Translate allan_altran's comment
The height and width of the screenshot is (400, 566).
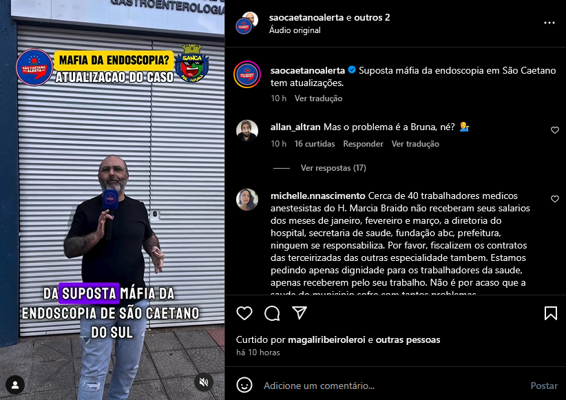[x=415, y=144]
